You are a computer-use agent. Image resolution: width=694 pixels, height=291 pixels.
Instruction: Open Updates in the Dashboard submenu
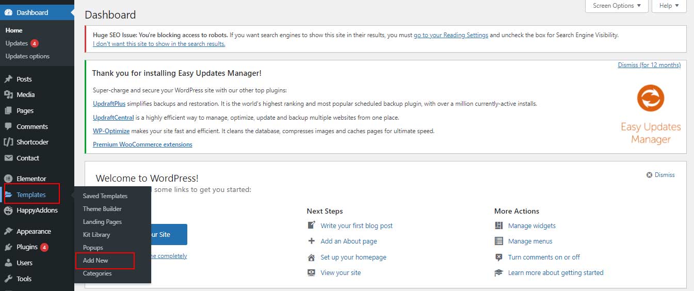[x=17, y=43]
